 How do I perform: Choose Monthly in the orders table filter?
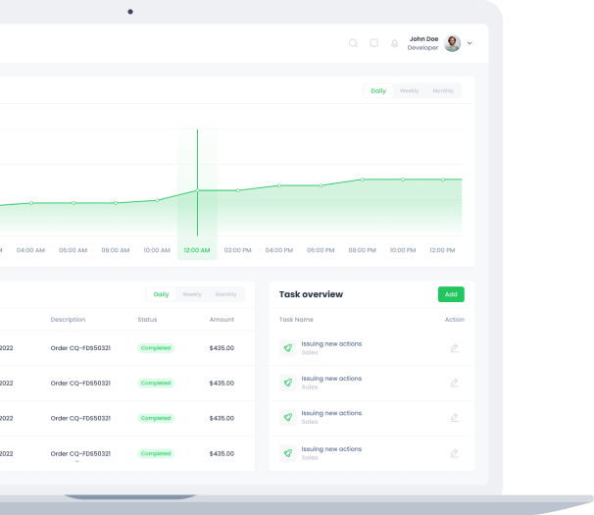pyautogui.click(x=225, y=294)
